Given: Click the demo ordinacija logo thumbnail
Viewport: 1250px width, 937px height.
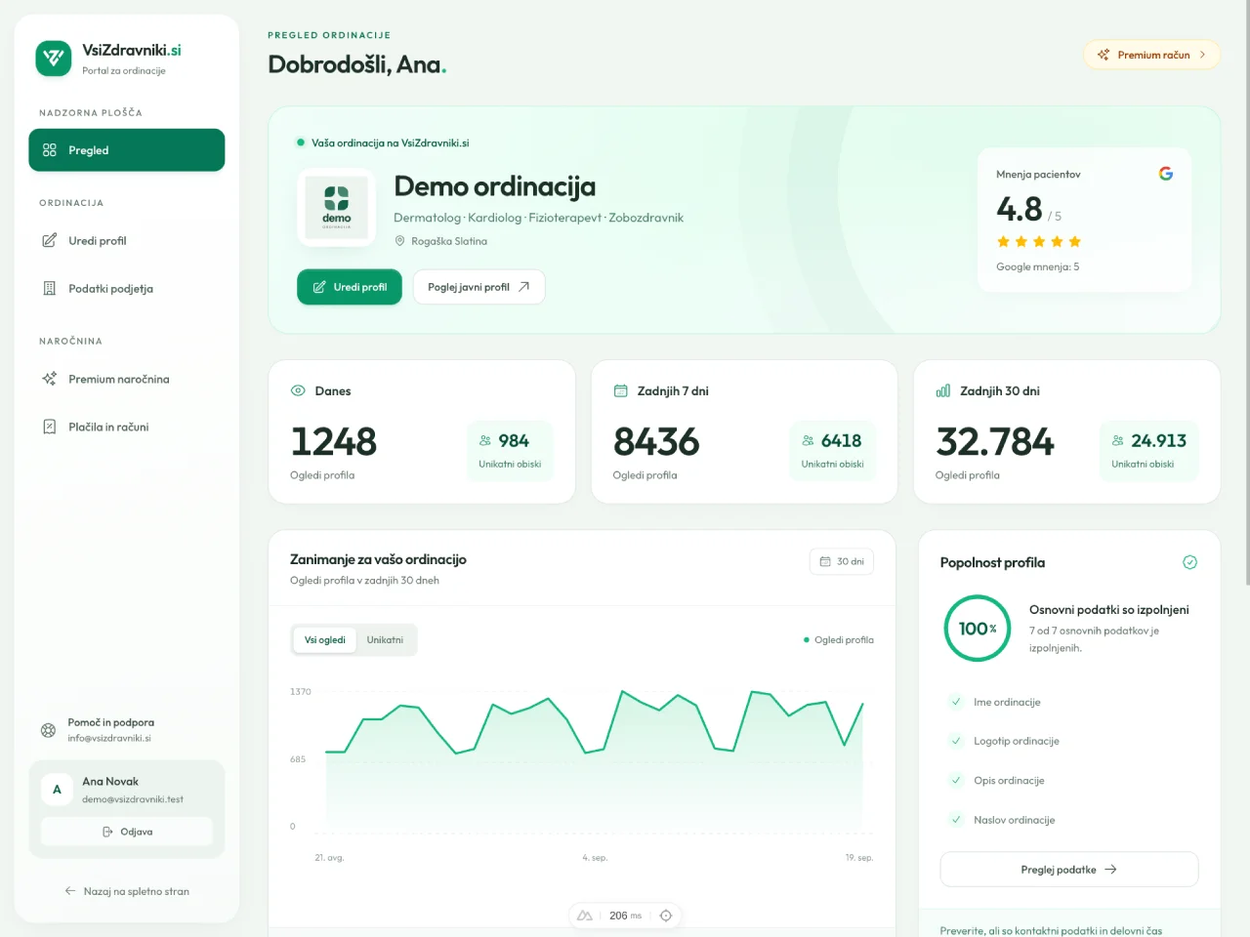Looking at the screenshot, I should 337,207.
